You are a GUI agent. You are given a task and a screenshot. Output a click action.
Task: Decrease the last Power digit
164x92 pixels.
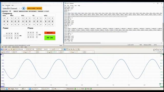[18, 38]
